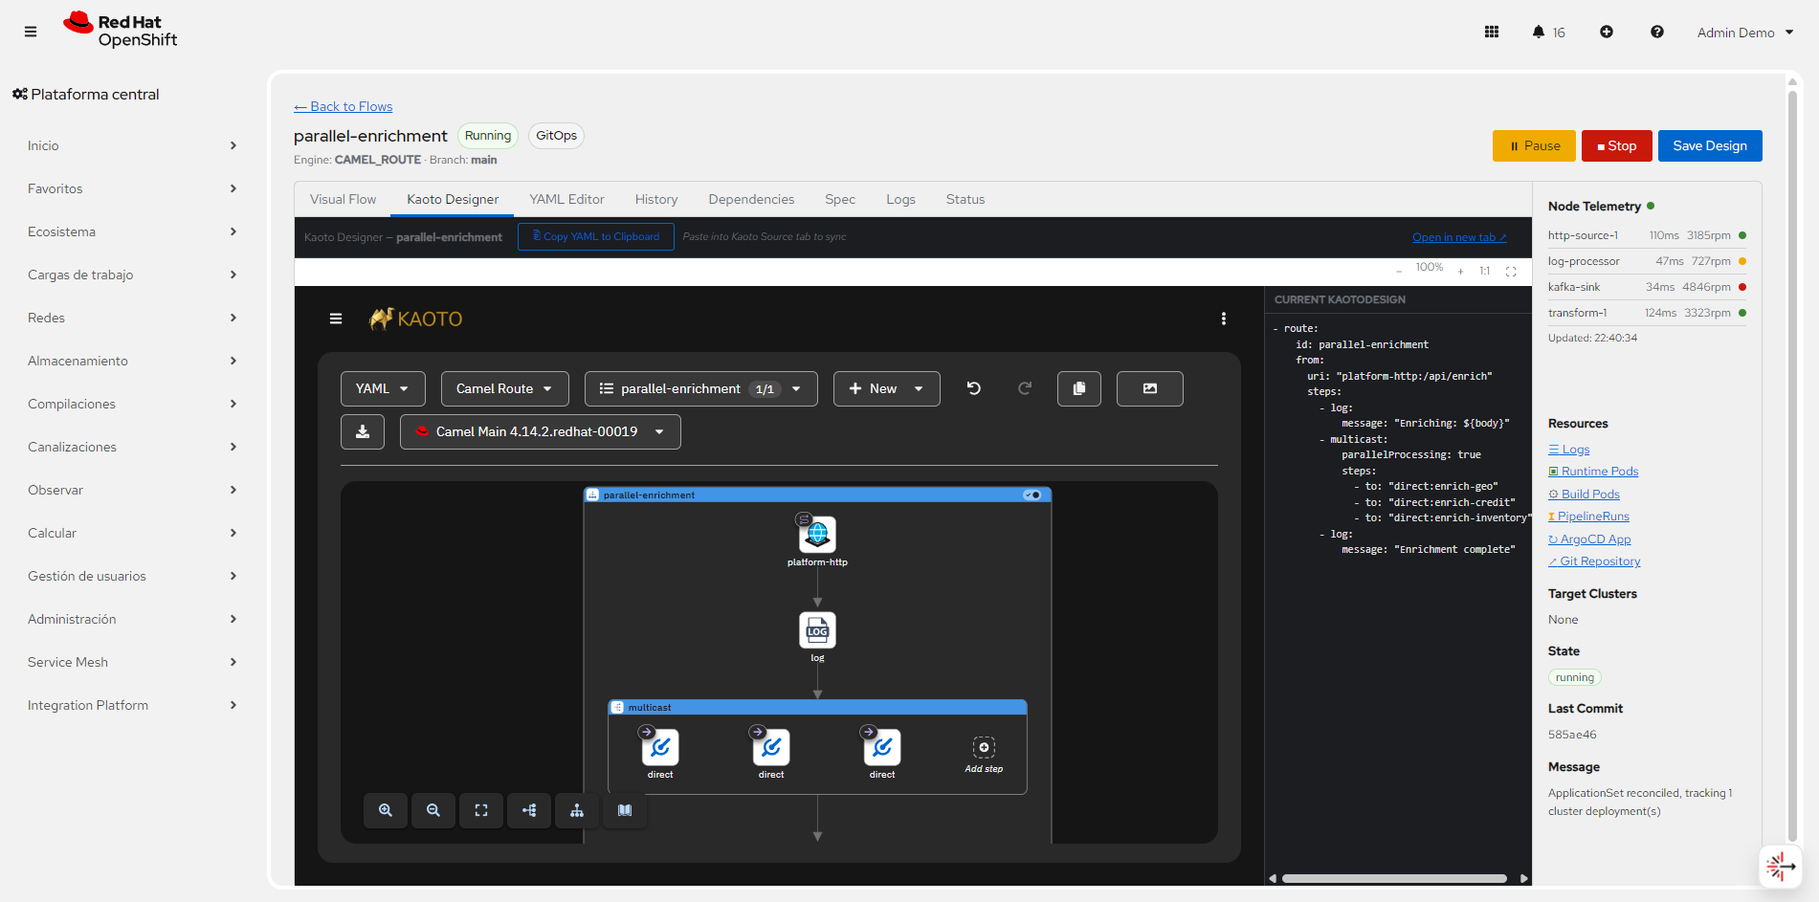Open the YAML DSL dropdown

pos(383,388)
